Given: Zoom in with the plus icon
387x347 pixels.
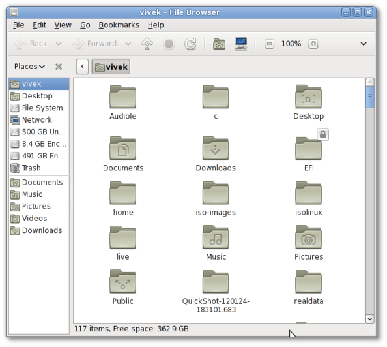Looking at the screenshot, I should coord(313,44).
